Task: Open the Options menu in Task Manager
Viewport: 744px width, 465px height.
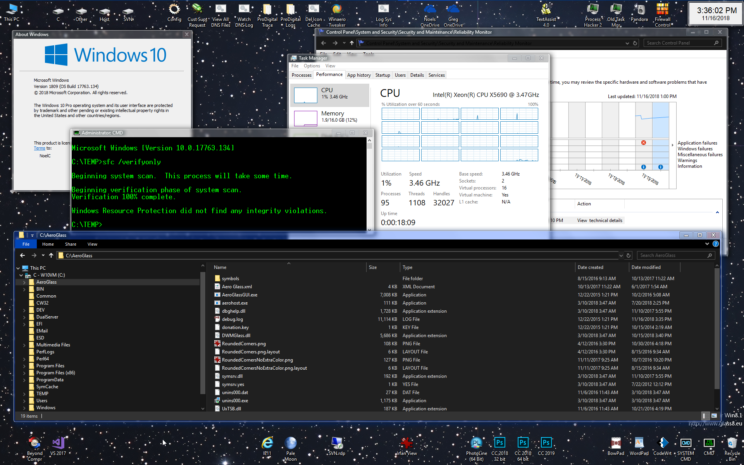Action: pyautogui.click(x=312, y=66)
